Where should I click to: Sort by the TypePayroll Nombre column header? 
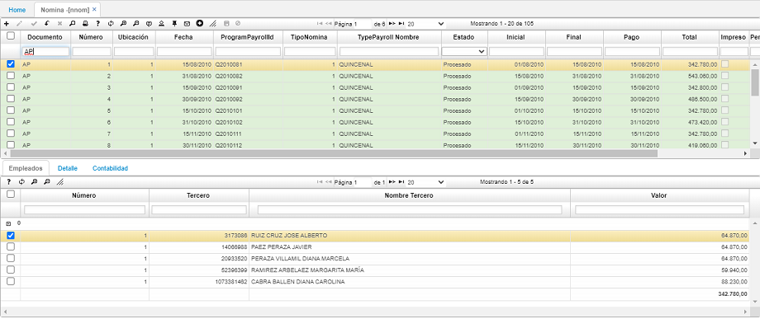(x=390, y=37)
